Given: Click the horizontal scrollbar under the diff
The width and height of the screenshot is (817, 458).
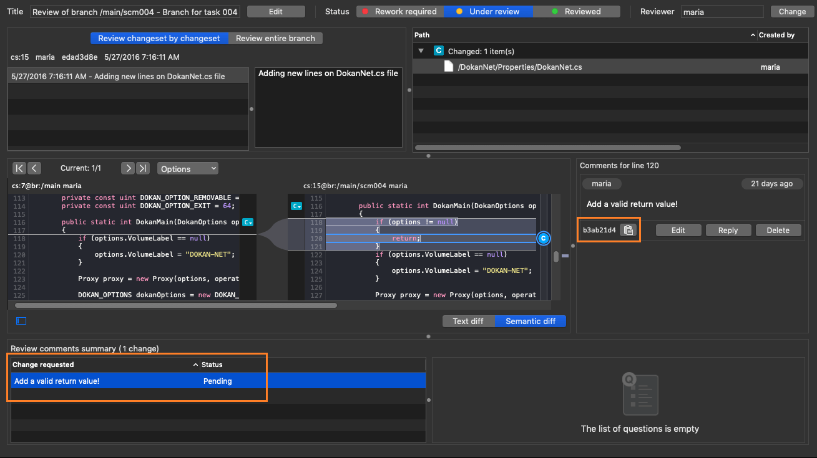Looking at the screenshot, I should 175,305.
